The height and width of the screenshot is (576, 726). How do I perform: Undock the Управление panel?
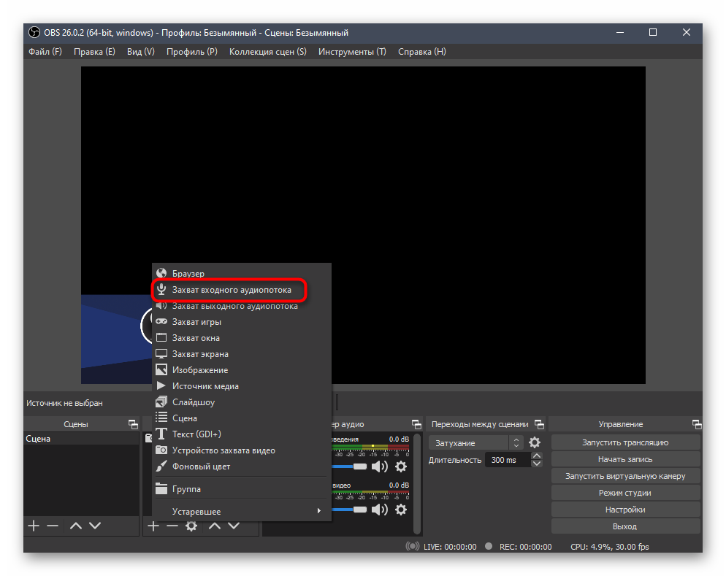[697, 424]
